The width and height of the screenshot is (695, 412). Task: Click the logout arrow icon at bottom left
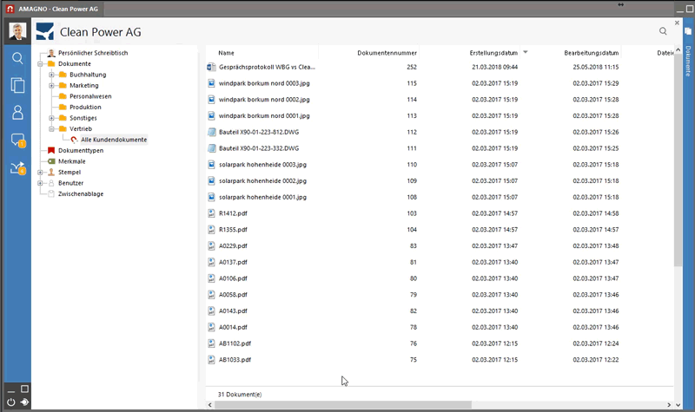25,402
